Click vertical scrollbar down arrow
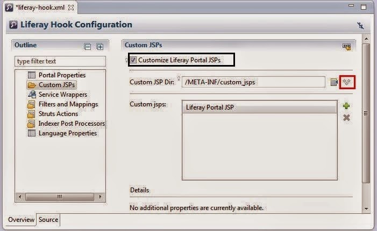Screen dimensions: 377x231 point(366,208)
